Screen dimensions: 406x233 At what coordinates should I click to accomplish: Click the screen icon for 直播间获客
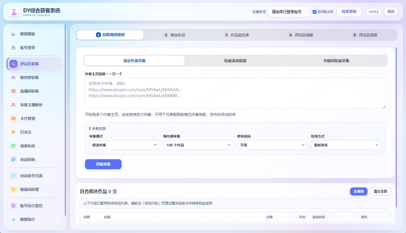[x=13, y=91]
